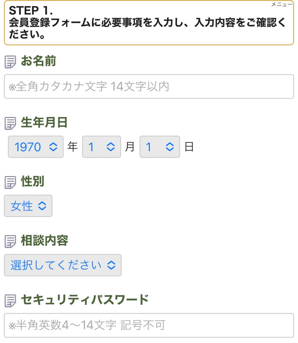Click the 相談内容 section label
298x343 pixels.
[x=44, y=240]
